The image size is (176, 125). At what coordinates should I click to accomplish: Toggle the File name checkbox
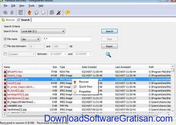click(x=5, y=39)
